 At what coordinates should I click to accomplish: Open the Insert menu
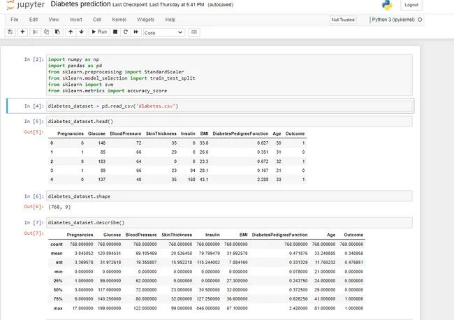click(x=76, y=20)
